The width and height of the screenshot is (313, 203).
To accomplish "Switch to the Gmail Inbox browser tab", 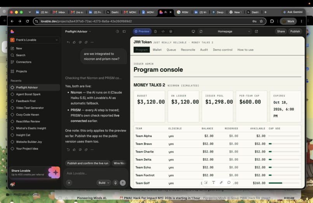I will click(60, 12).
